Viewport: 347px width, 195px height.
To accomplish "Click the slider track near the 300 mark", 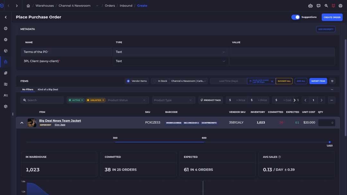I will click(115, 142).
